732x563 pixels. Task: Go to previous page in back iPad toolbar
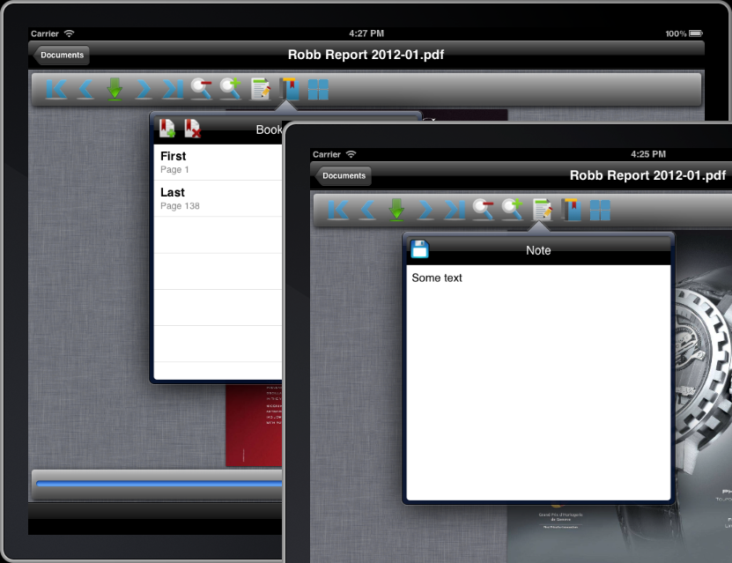pyautogui.click(x=85, y=89)
